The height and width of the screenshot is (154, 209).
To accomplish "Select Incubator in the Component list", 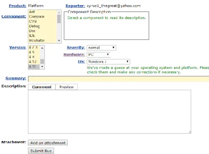I will [42, 40].
